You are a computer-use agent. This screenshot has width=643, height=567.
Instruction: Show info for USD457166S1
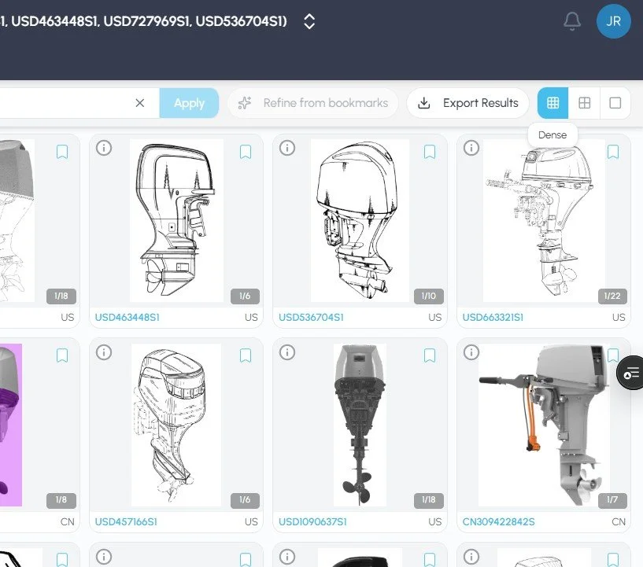(104, 352)
